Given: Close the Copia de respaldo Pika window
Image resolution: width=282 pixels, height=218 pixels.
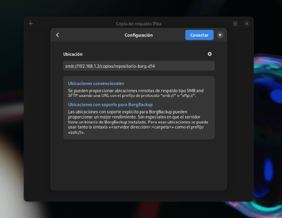Looking at the screenshot, I should [x=247, y=24].
